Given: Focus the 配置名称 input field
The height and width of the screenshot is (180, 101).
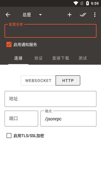Looking at the screenshot, I should (50, 31).
